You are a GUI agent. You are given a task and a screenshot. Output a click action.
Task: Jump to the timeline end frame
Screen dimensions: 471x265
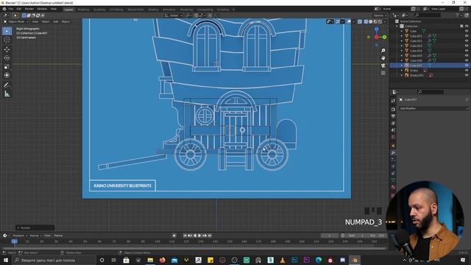click(210, 236)
